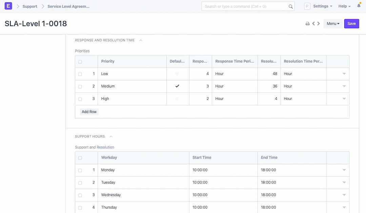Click Add Row under Priorities table
This screenshot has width=366, height=213.
point(89,112)
